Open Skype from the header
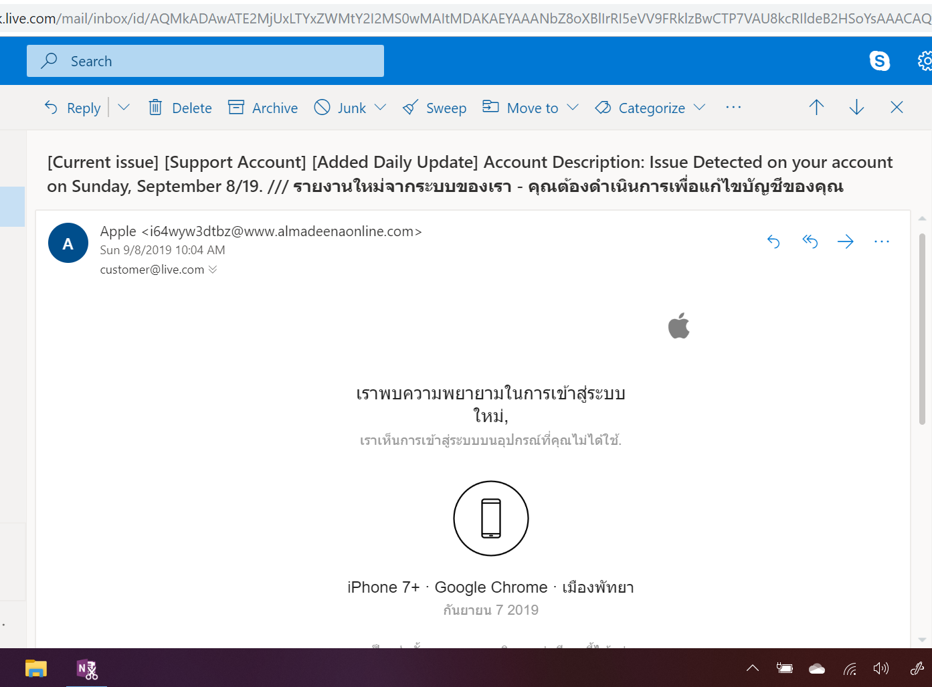The height and width of the screenshot is (687, 932). [880, 61]
